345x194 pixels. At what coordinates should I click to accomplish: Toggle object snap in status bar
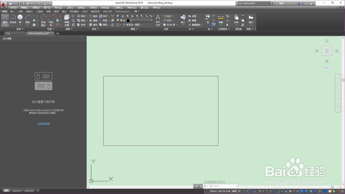click(x=278, y=191)
